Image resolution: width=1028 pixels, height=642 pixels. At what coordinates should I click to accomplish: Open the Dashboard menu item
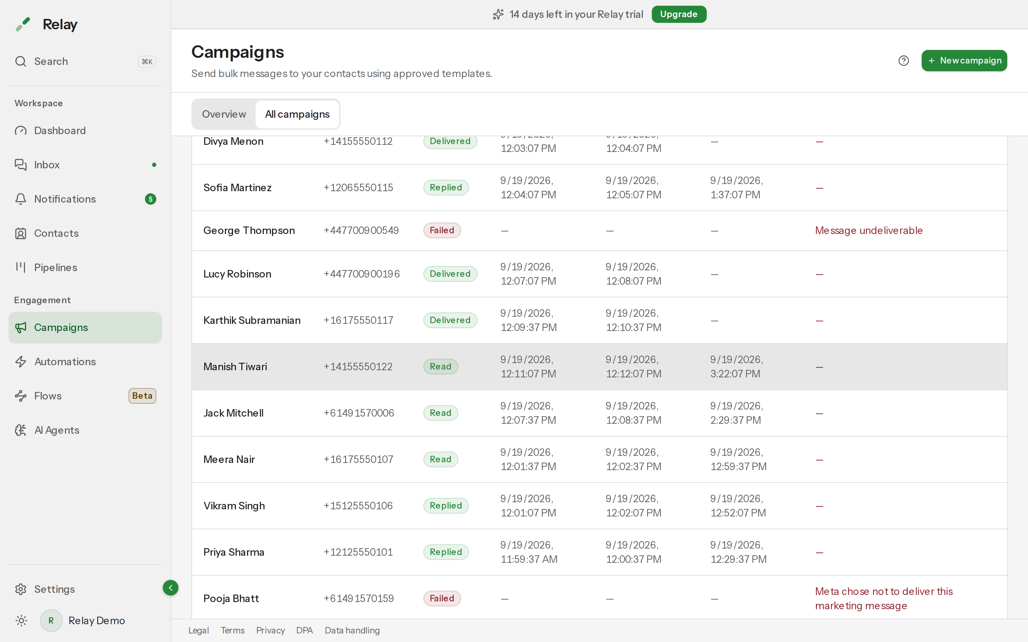point(85,130)
